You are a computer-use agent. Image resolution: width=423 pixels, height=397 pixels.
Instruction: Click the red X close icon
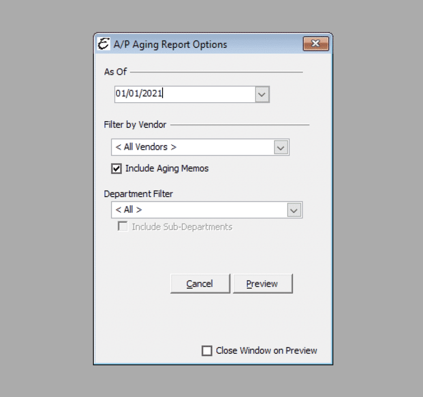pyautogui.click(x=315, y=44)
